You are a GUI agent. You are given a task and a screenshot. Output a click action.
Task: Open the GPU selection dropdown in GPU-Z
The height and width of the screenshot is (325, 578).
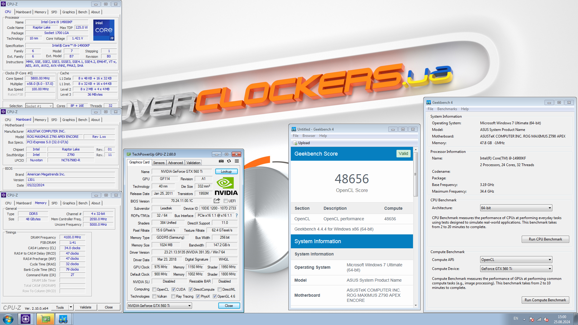(160, 306)
